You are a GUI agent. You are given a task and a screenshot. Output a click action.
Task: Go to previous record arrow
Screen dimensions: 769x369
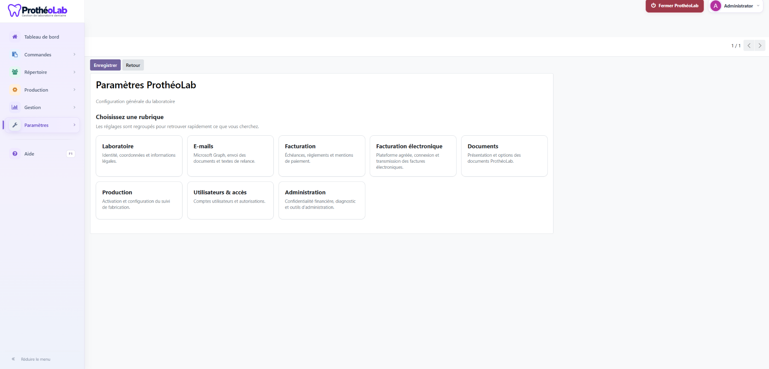749,45
